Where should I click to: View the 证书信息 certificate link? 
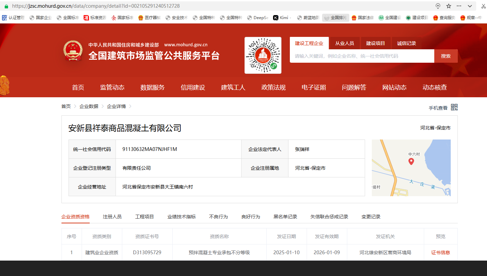click(440, 253)
